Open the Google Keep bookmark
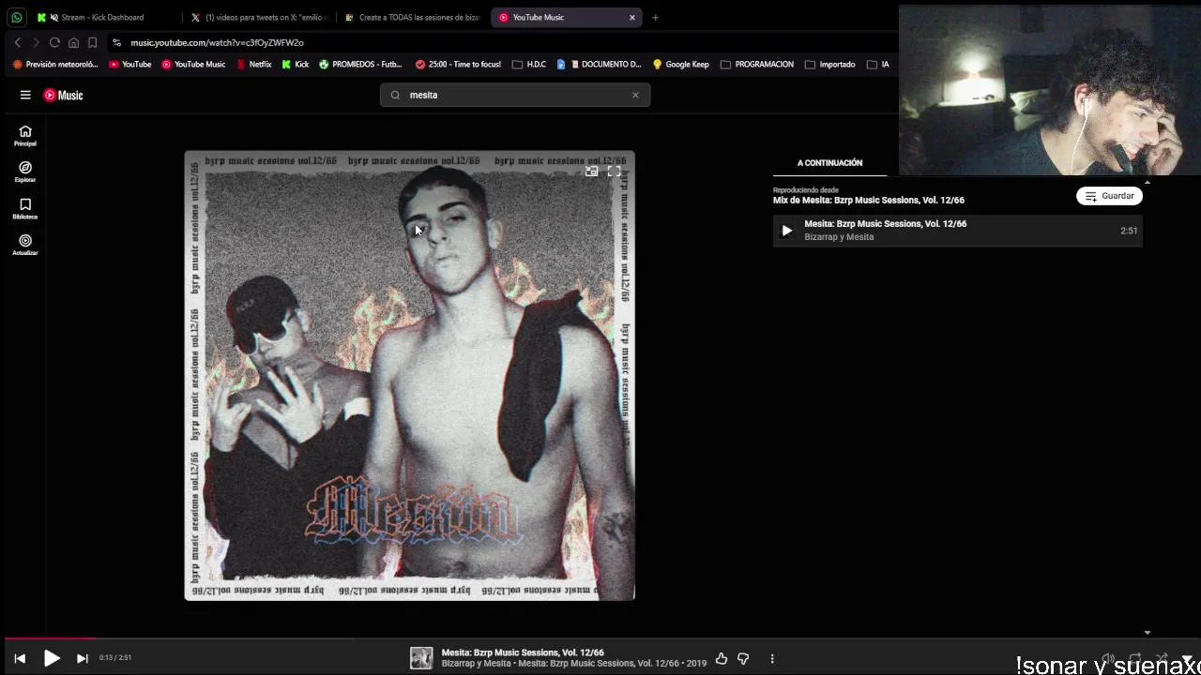This screenshot has width=1201, height=675. tap(680, 65)
